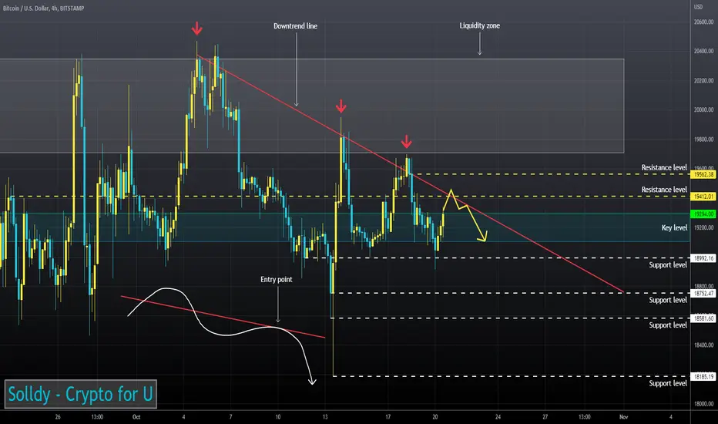Screen dimensions: 718x424
Task: Click the yellow 19412.01 price tag
Action: pyautogui.click(x=703, y=196)
